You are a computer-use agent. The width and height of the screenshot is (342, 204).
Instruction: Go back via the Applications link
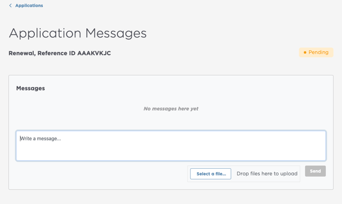(x=29, y=5)
